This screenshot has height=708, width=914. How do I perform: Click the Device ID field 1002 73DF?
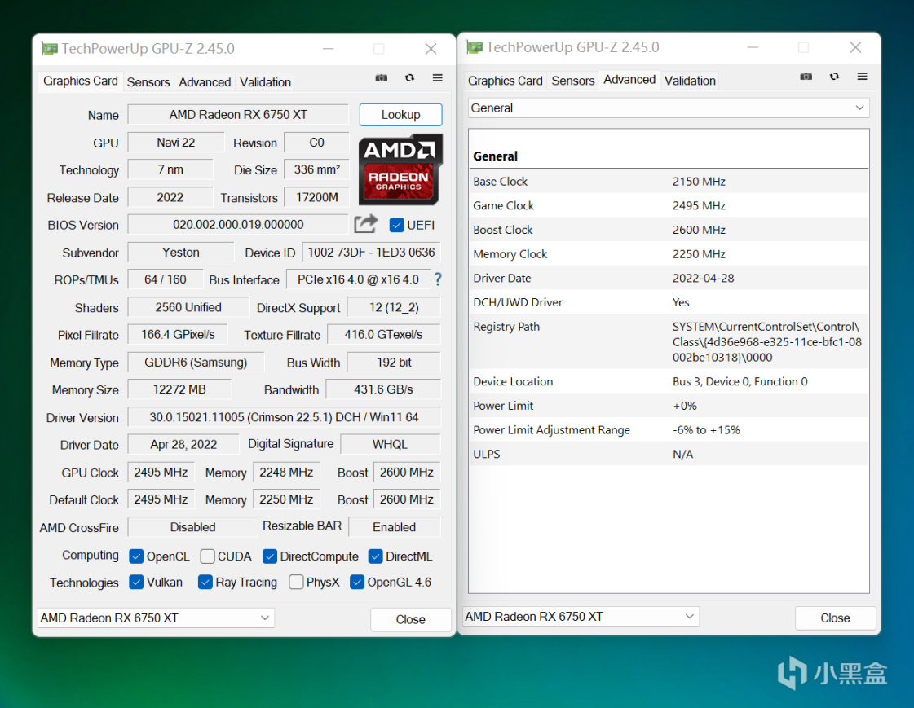(371, 252)
